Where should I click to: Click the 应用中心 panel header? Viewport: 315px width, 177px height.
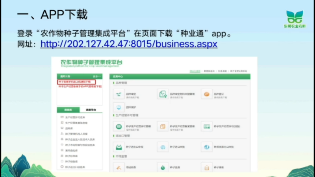click(x=180, y=76)
